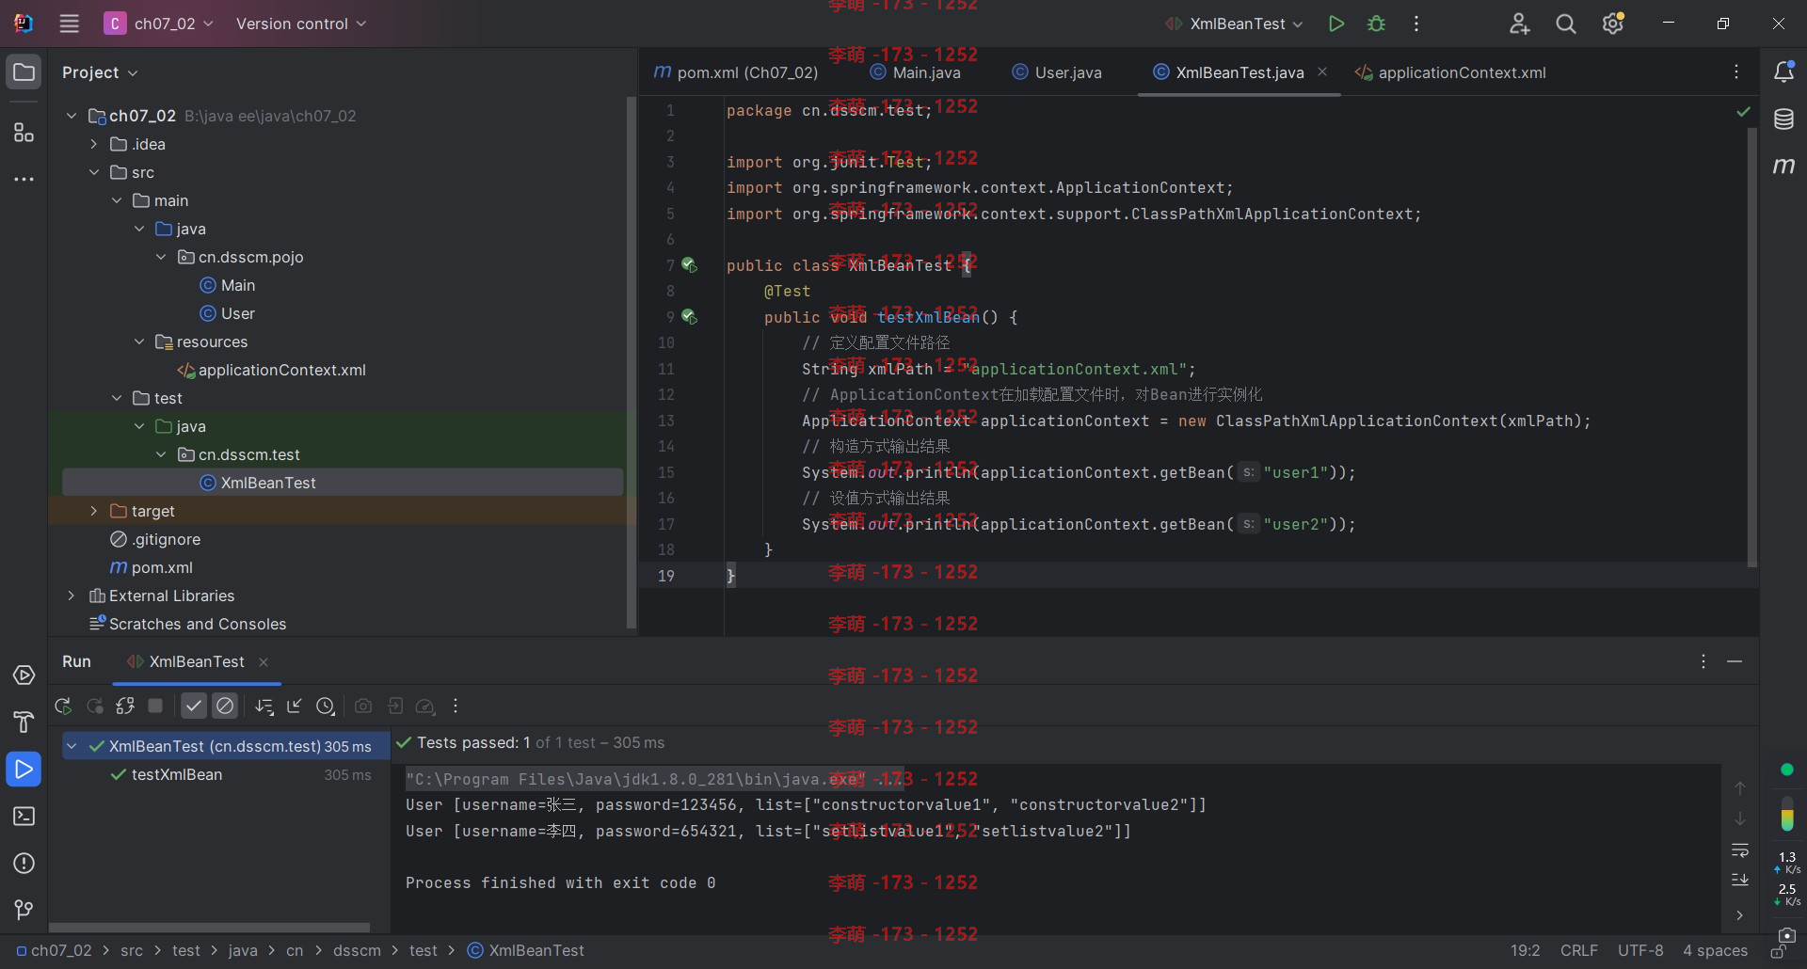
Task: Open Search Everywhere magnifier
Action: (x=1566, y=24)
